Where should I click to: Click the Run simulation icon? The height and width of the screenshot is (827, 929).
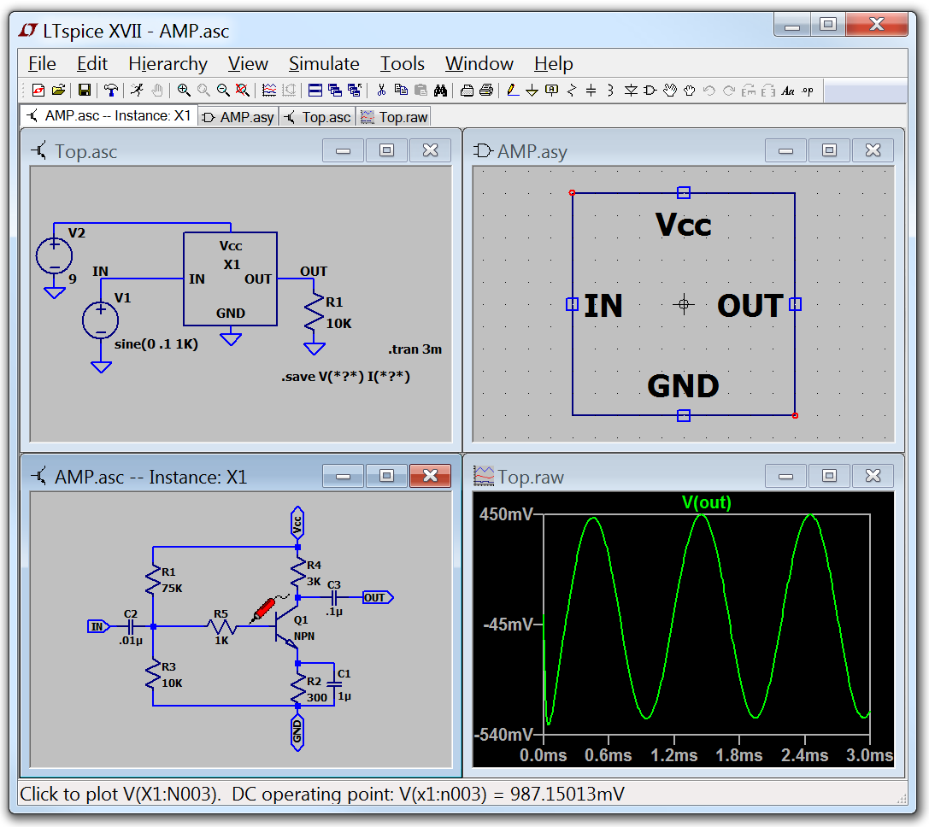(137, 90)
